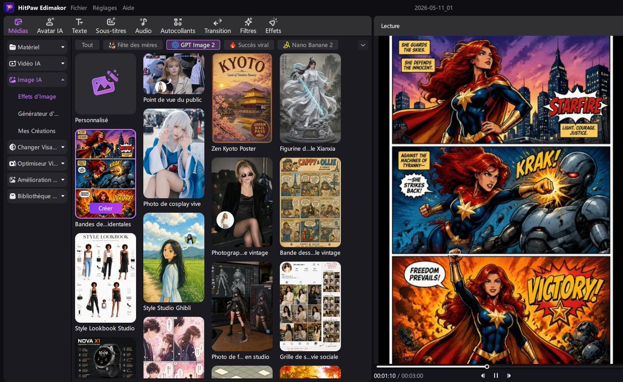The image size is (623, 382).
Task: Open the Sous-titres panel
Action: (111, 26)
